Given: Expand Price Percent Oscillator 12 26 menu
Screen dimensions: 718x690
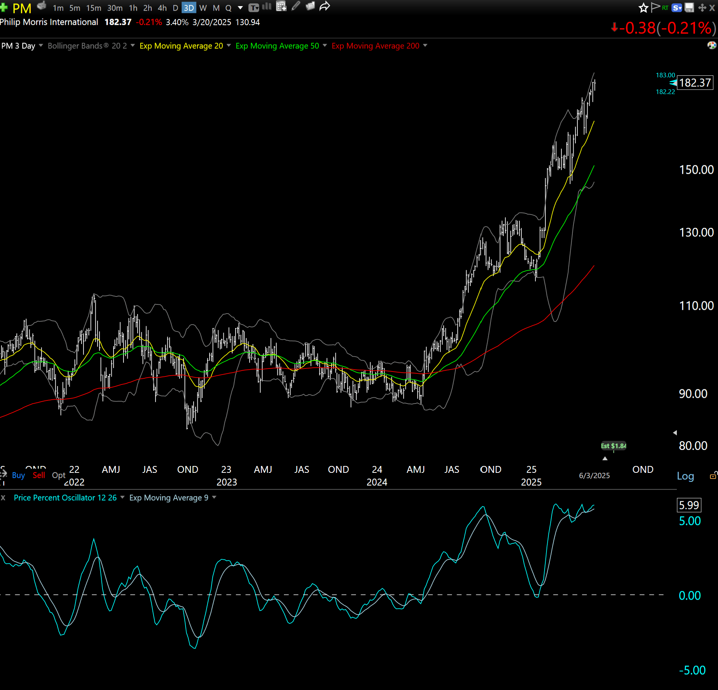Looking at the screenshot, I should [122, 498].
